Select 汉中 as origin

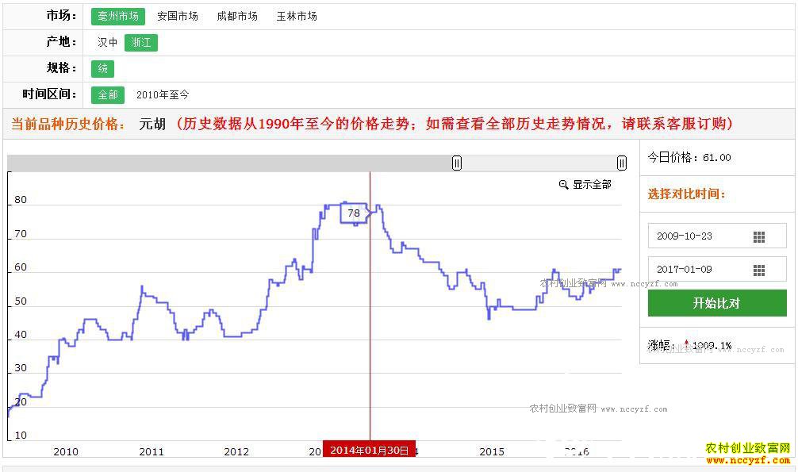coord(107,43)
